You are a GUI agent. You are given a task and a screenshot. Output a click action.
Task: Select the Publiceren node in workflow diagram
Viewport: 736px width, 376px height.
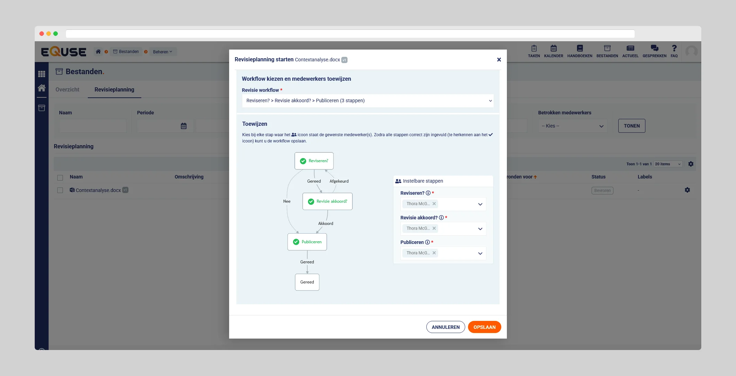pos(307,242)
